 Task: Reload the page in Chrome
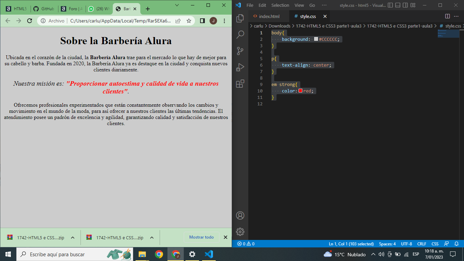pyautogui.click(x=30, y=21)
